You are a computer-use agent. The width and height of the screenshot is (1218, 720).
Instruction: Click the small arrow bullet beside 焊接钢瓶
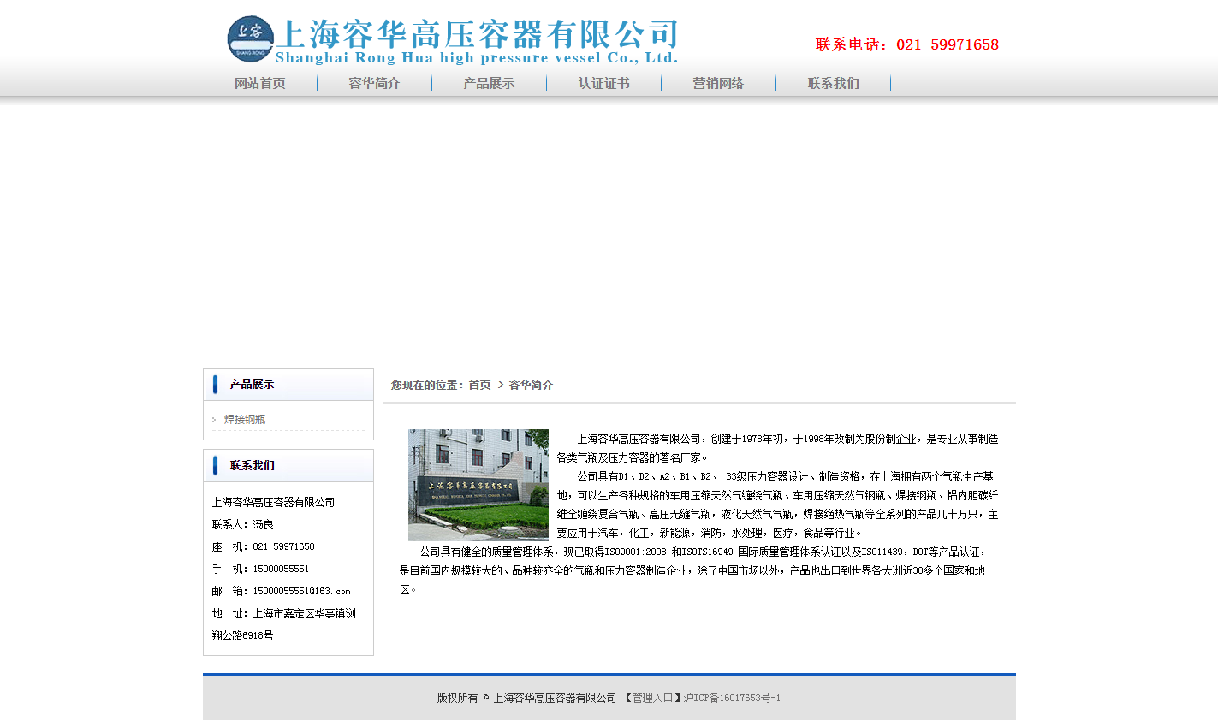(214, 420)
